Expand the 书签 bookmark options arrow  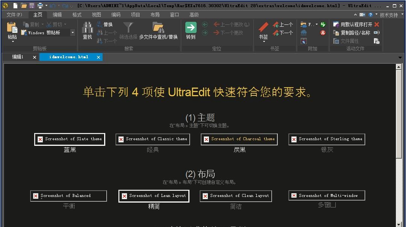click(264, 41)
